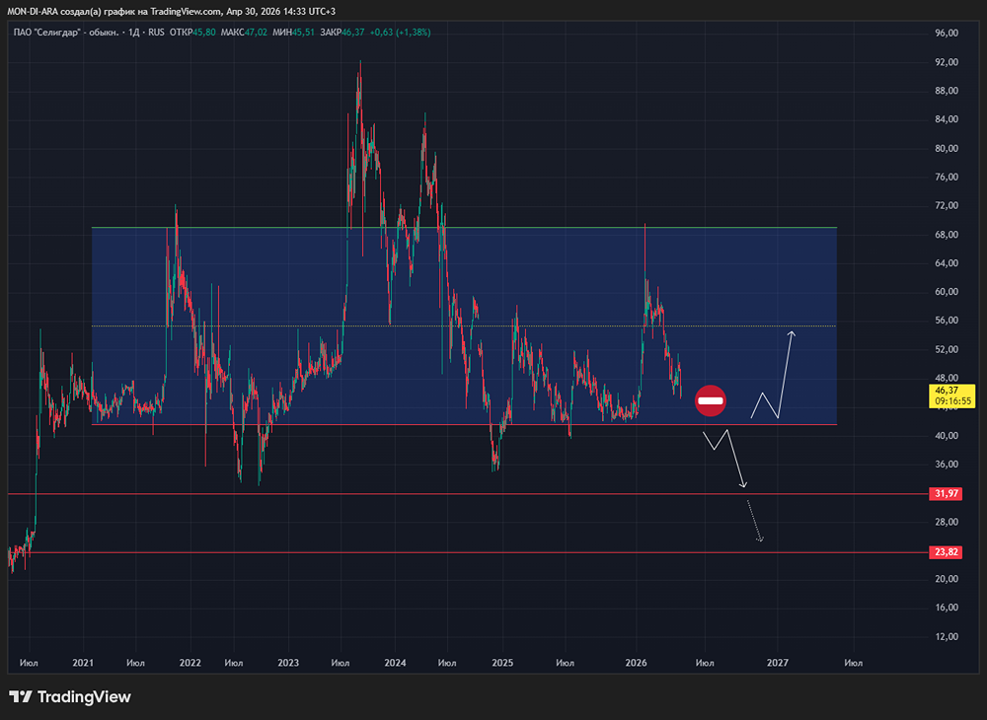Click the TradingView logo at bottom left
The image size is (987, 720).
coord(70,697)
